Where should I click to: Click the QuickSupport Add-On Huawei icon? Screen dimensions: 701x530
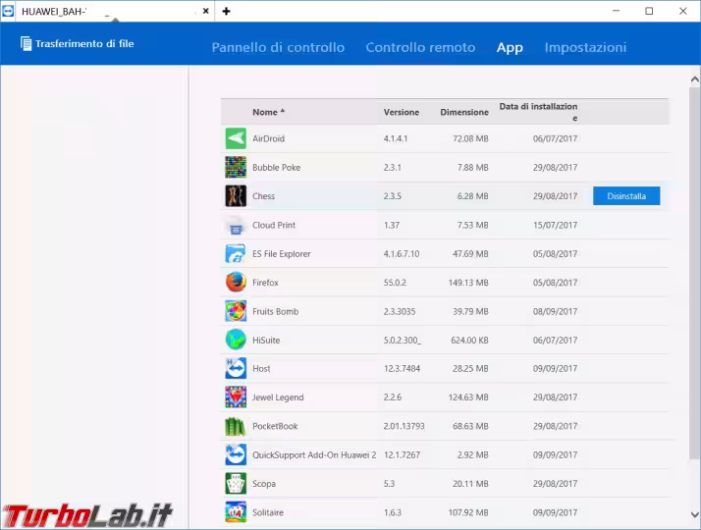236,455
